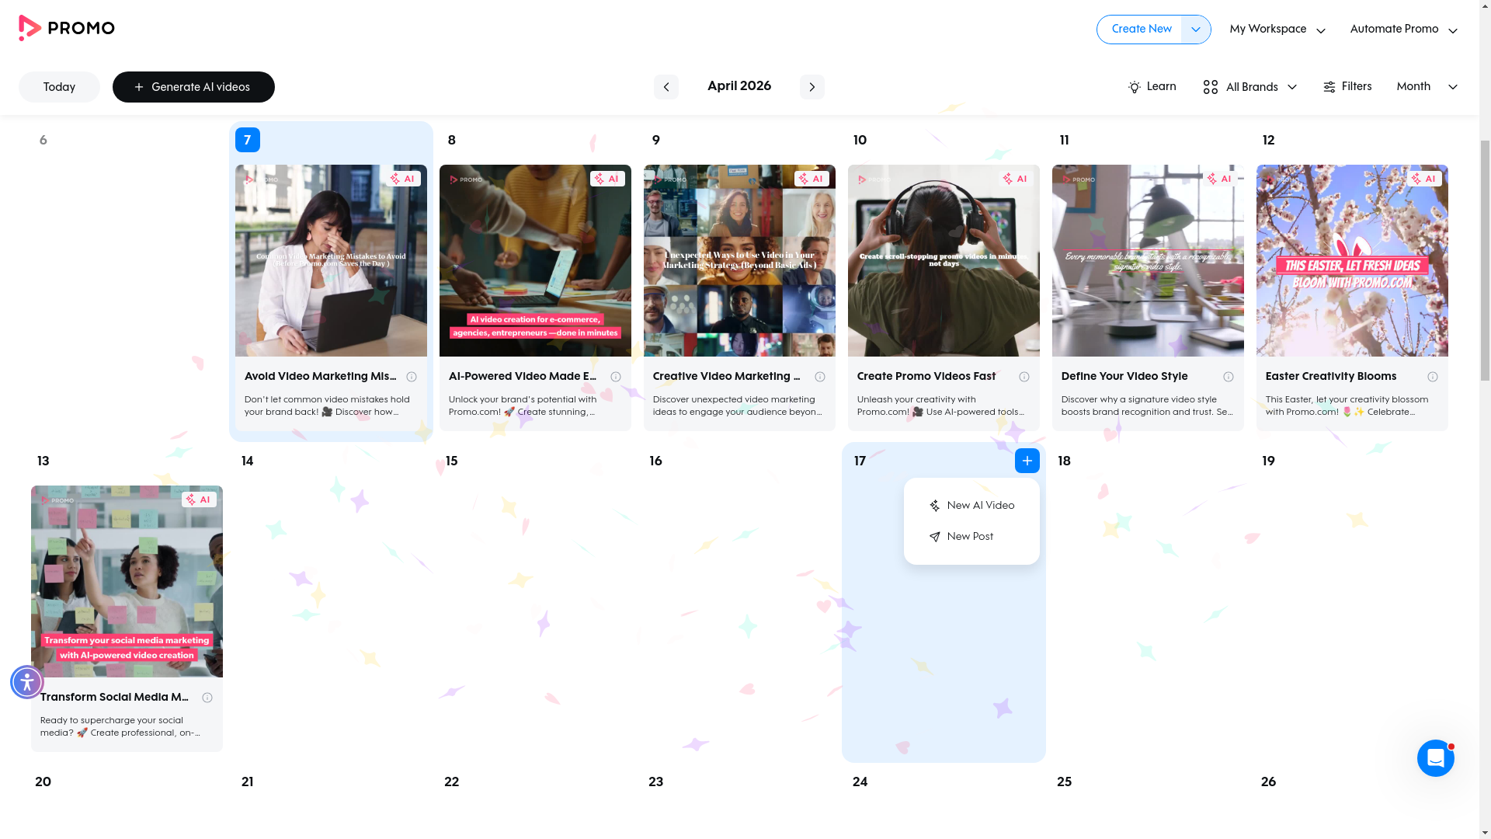Click the info icon on Avoid Video Marketing card

click(x=412, y=377)
